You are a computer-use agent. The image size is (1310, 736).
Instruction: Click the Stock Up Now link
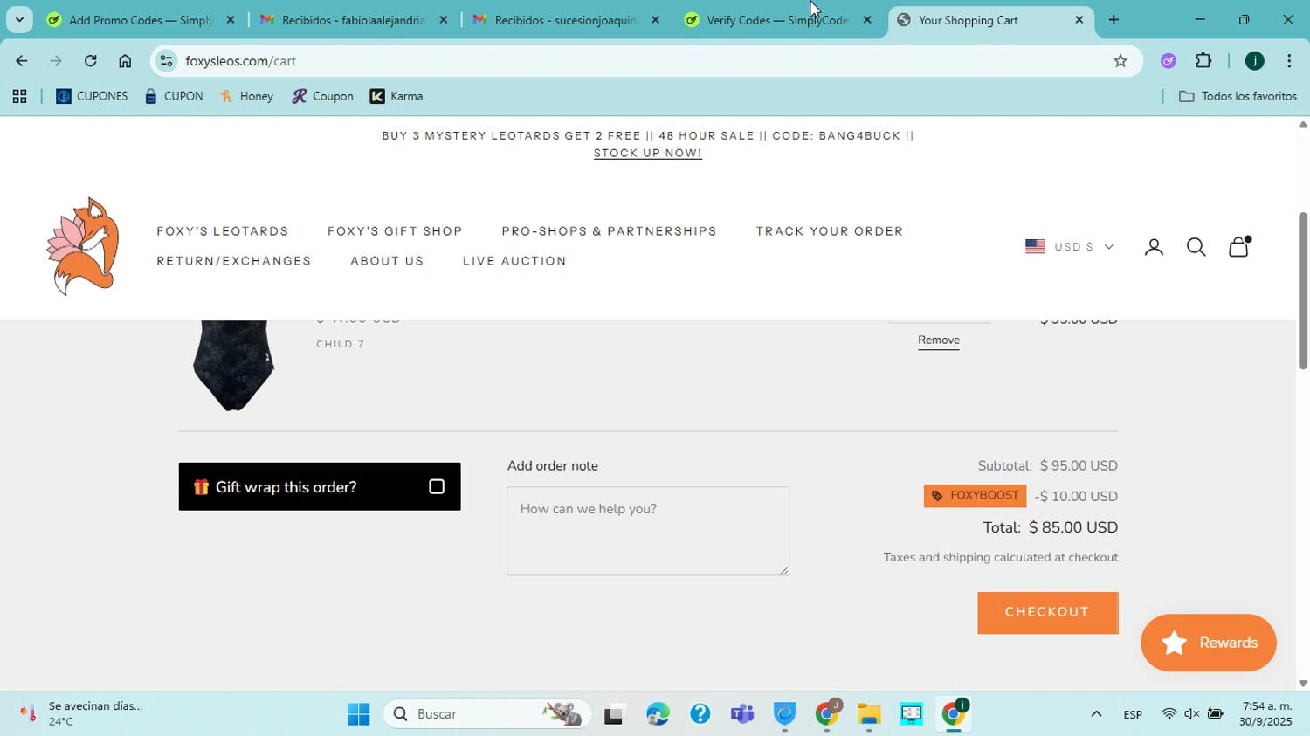coord(647,154)
